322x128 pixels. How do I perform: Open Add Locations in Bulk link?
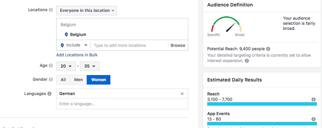(77, 55)
